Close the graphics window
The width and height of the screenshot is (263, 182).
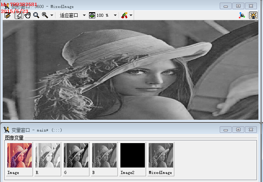[251, 6]
